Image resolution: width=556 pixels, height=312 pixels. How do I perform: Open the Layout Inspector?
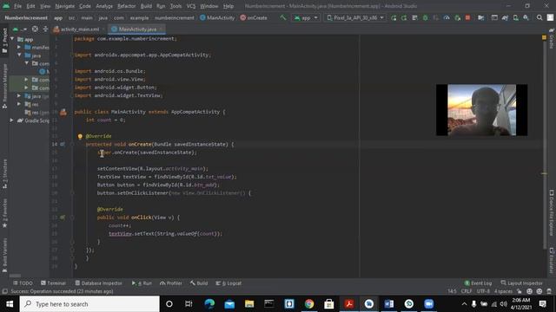coord(521,283)
